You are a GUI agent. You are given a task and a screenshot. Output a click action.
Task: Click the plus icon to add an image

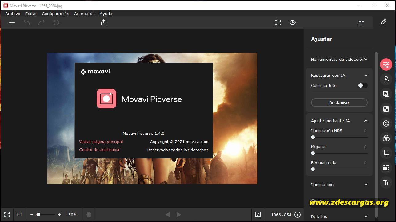click(x=12, y=22)
